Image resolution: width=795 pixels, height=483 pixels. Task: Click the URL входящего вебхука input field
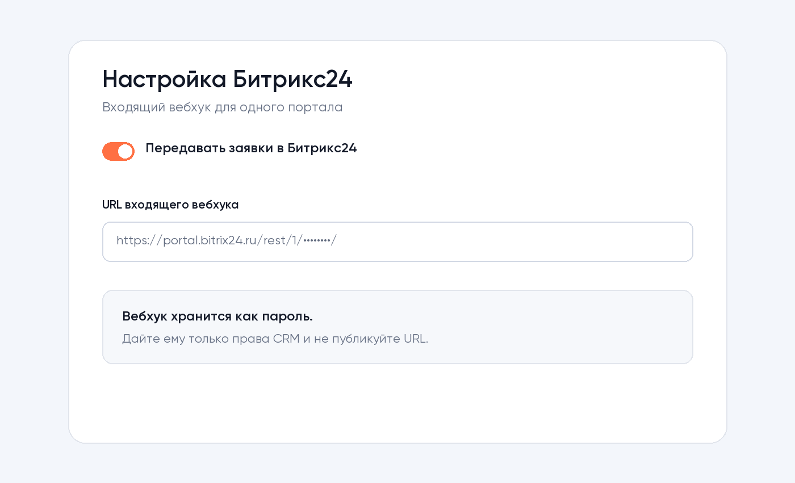[397, 241]
